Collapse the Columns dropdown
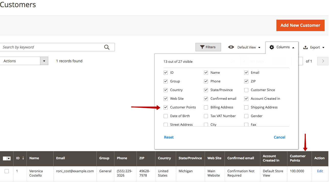 [282, 47]
